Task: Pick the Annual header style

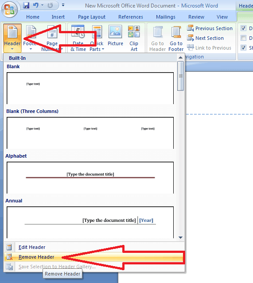Action: [90, 222]
